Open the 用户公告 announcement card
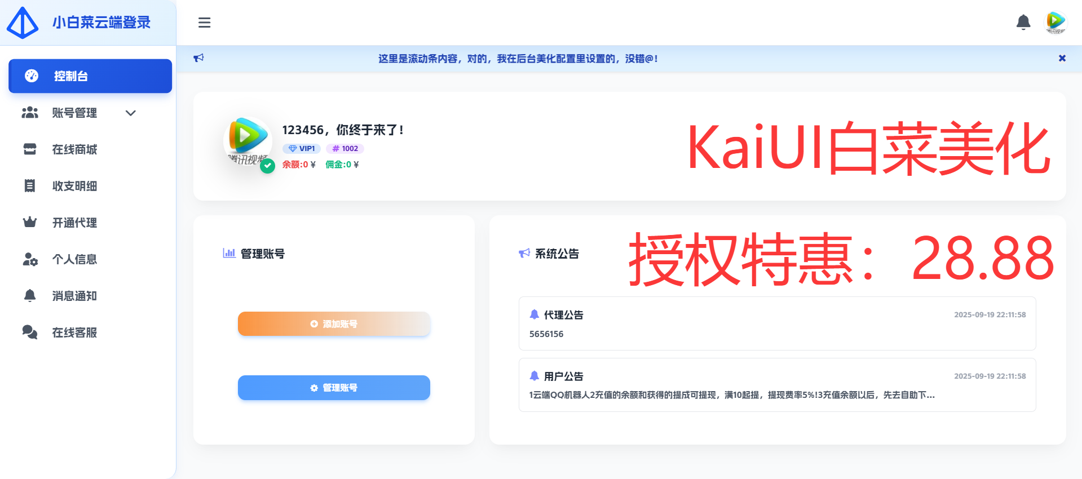The width and height of the screenshot is (1082, 479). click(x=776, y=385)
